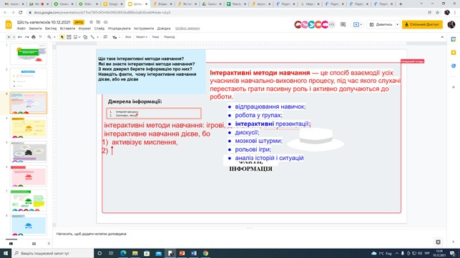Open Microsoft Edge from the taskbar
The width and height of the screenshot is (460, 258).
123,253
